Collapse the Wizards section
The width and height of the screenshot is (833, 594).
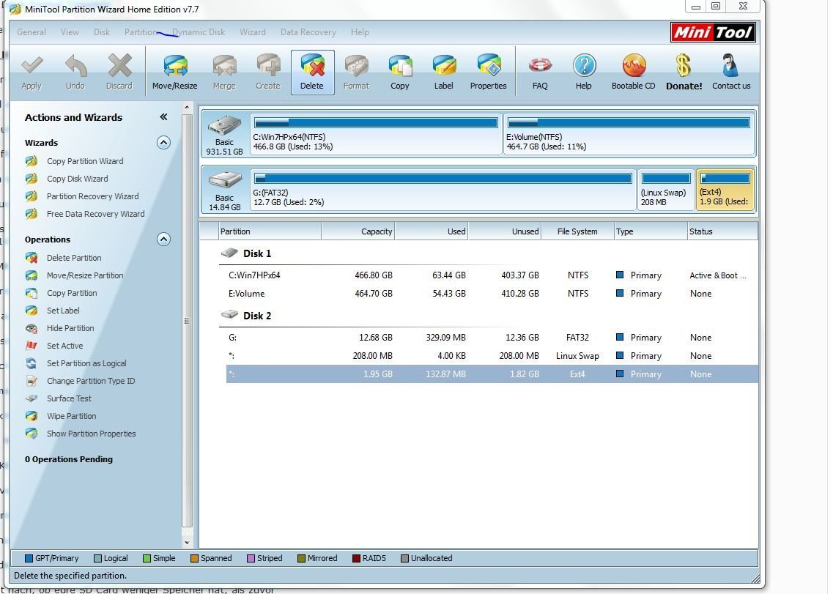163,142
